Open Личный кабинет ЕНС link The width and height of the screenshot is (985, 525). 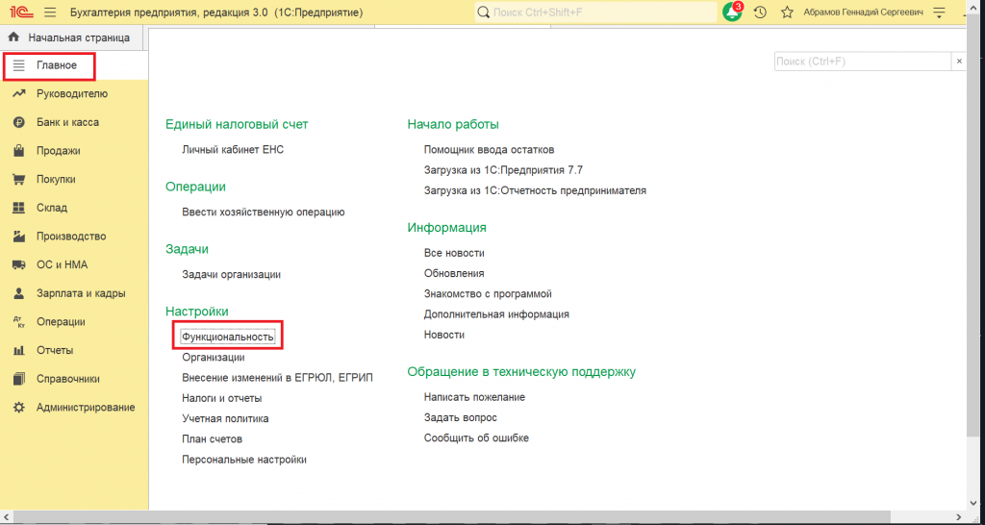(x=233, y=150)
